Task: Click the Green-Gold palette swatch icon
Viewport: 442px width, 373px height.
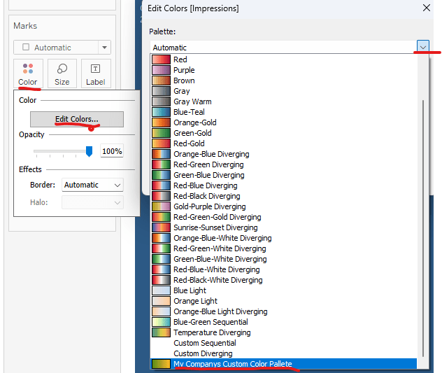Action: click(x=162, y=133)
